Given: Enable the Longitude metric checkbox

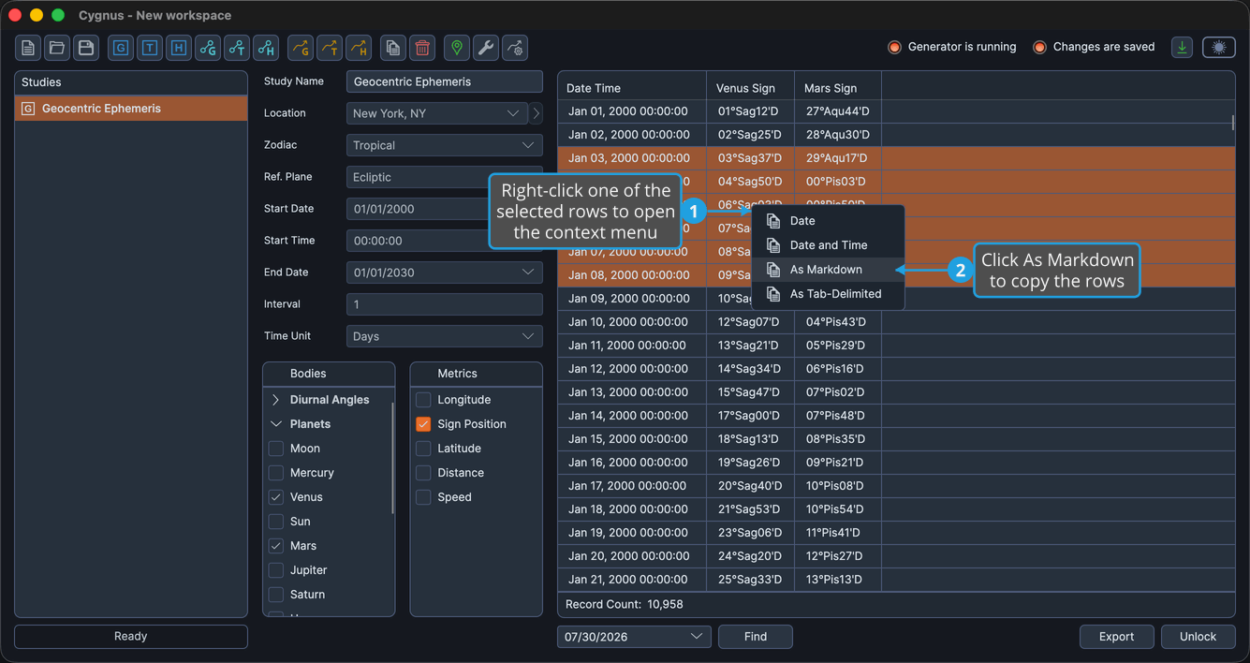Looking at the screenshot, I should tap(423, 400).
